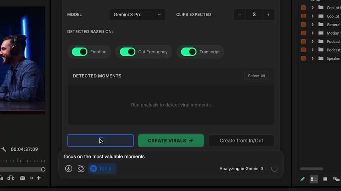Screen dimensions: 341x191
Task: Click the monitor time ruler
Action: [22, 161]
